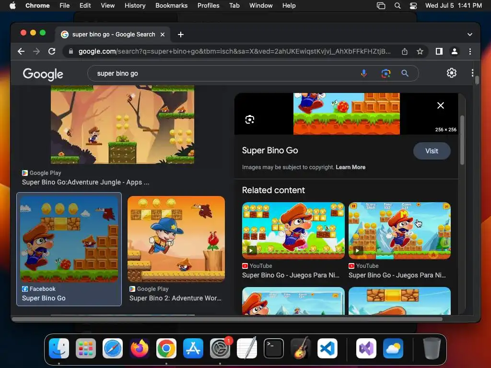The height and width of the screenshot is (368, 491).
Task: Play the second YouTube related video thumbnail
Action: pos(399,230)
